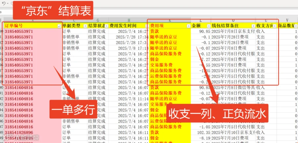
Task: Open the 结算状态 column filter arrow
Action: tap(106, 26)
